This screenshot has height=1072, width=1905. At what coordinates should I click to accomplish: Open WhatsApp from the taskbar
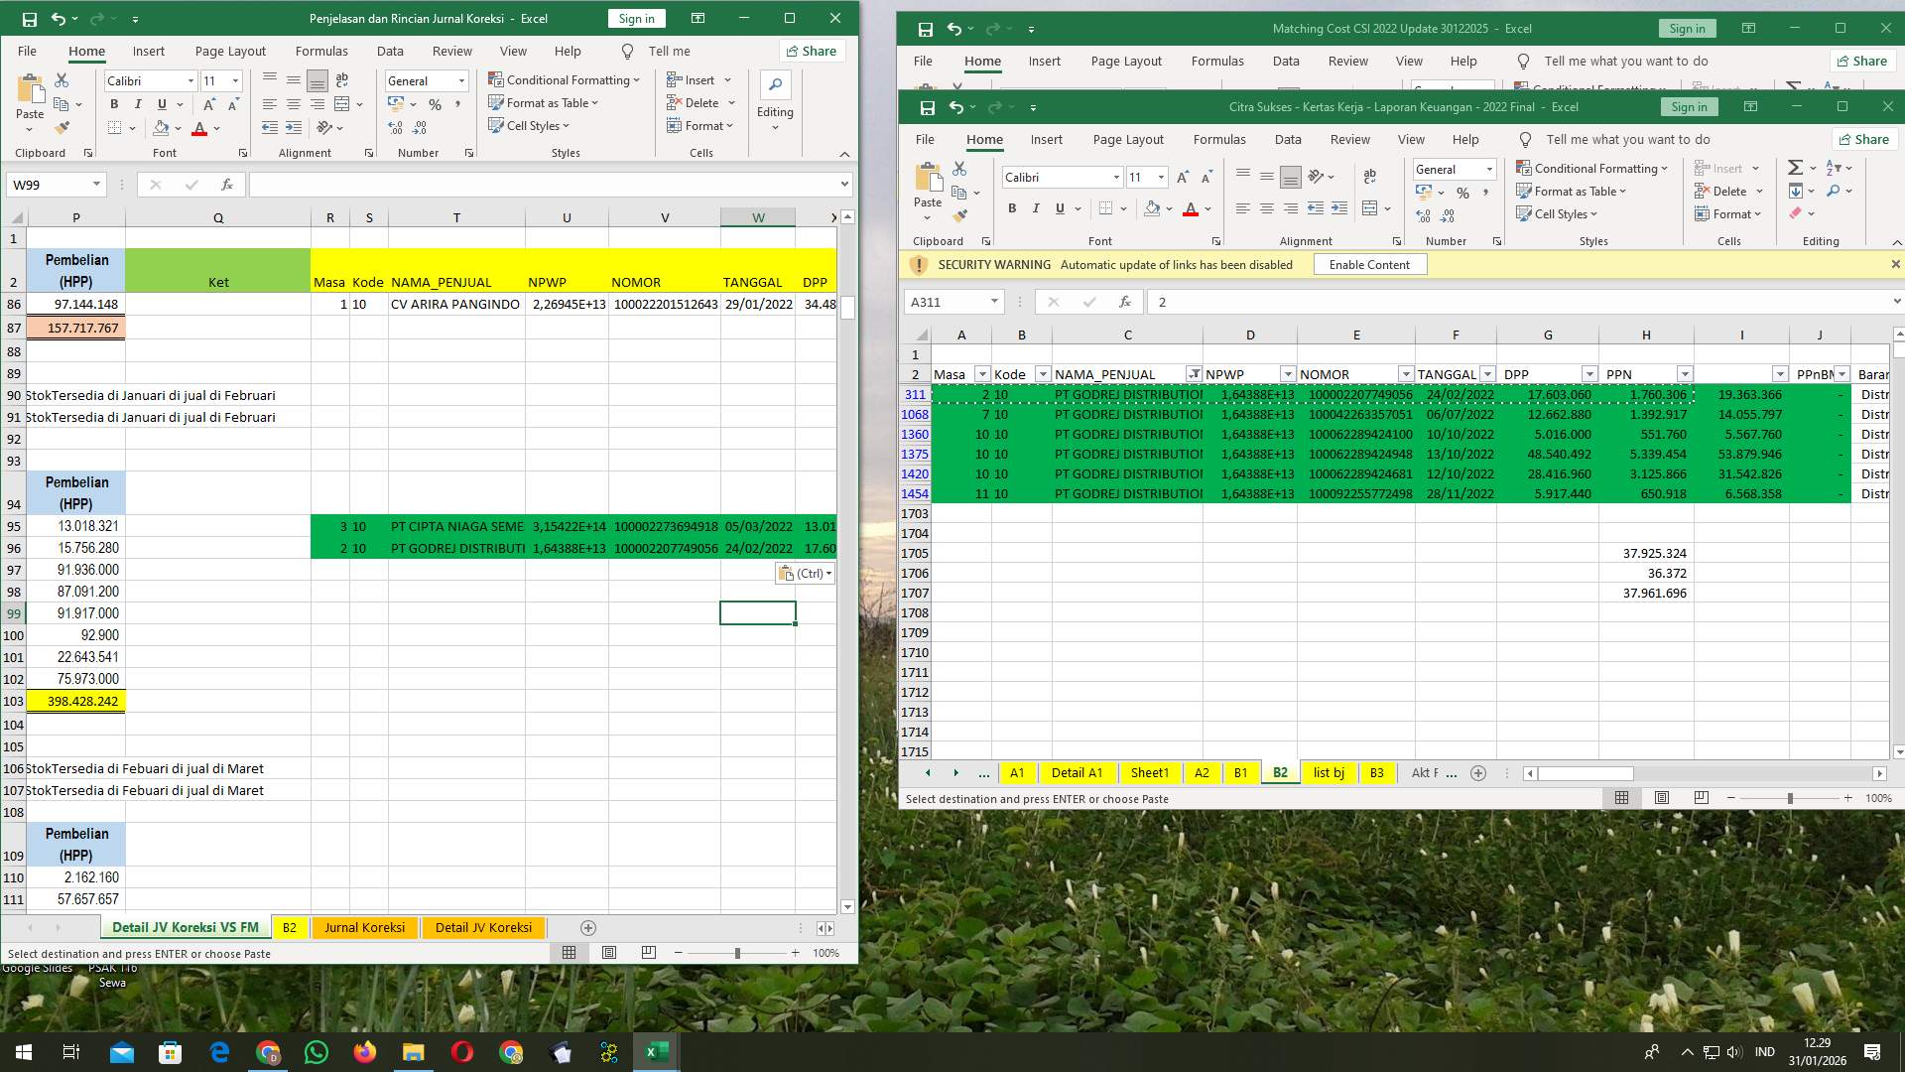pos(316,1052)
